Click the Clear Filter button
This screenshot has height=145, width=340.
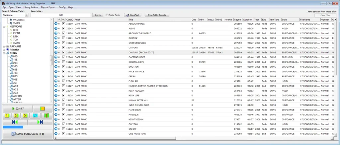tap(325, 15)
